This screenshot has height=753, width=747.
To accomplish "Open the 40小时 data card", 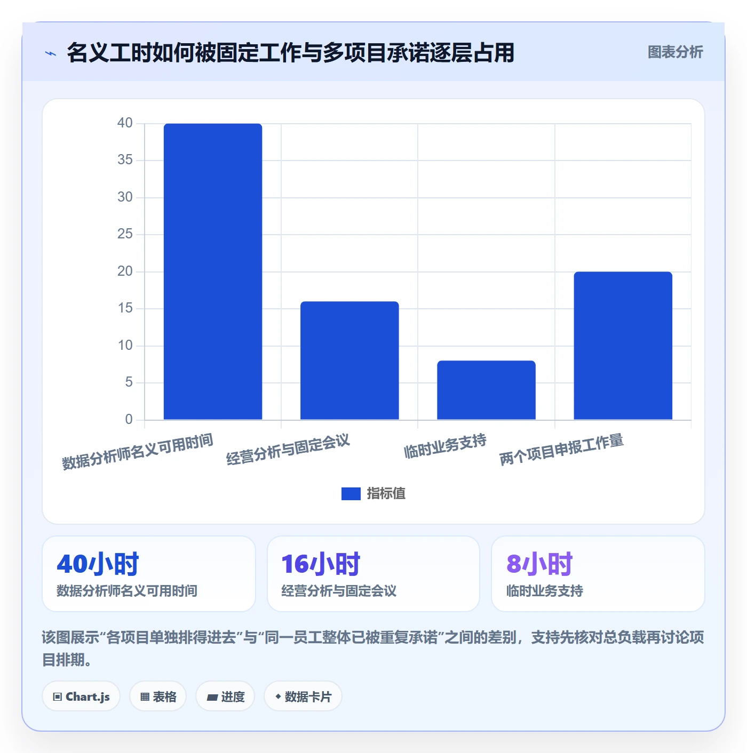I will (149, 574).
